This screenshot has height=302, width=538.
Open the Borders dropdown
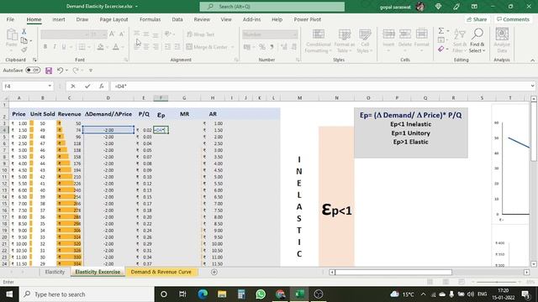pyautogui.click(x=89, y=47)
